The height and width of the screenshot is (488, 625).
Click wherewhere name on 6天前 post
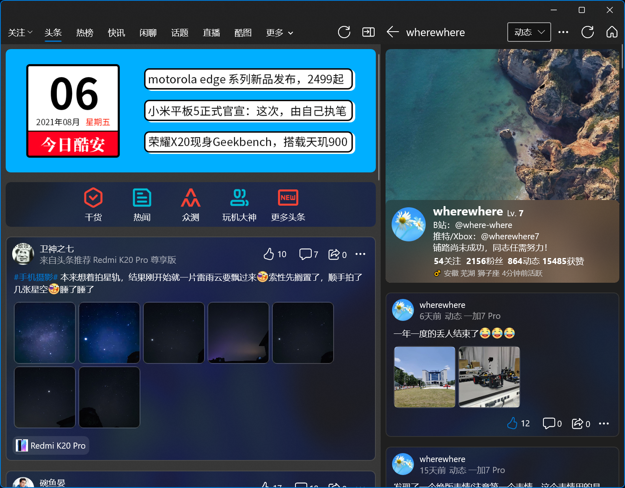tap(442, 305)
